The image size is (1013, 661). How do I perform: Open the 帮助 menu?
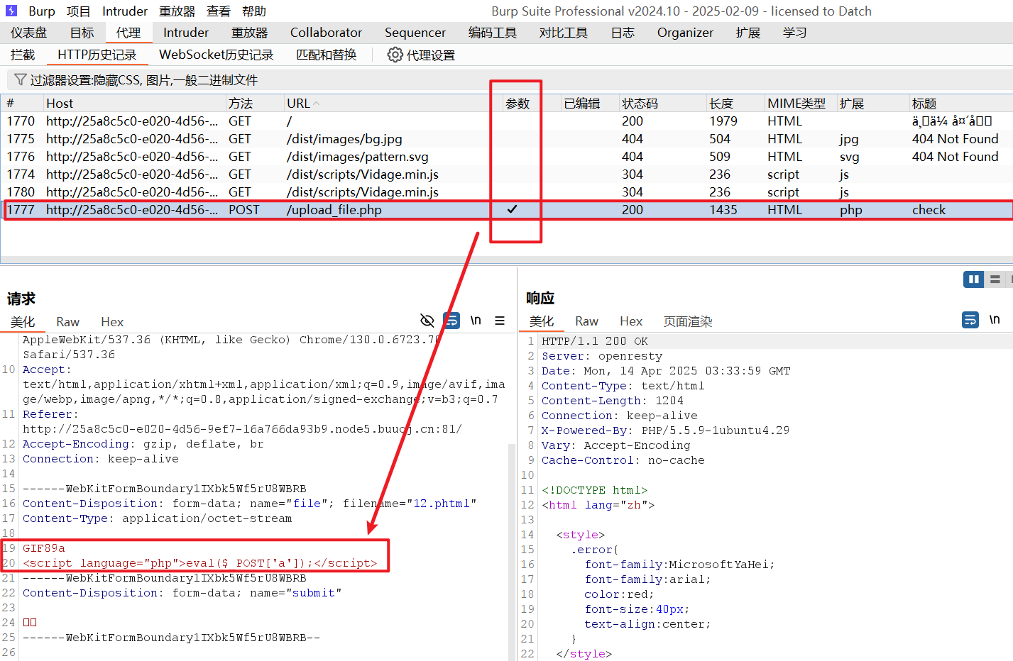[254, 11]
